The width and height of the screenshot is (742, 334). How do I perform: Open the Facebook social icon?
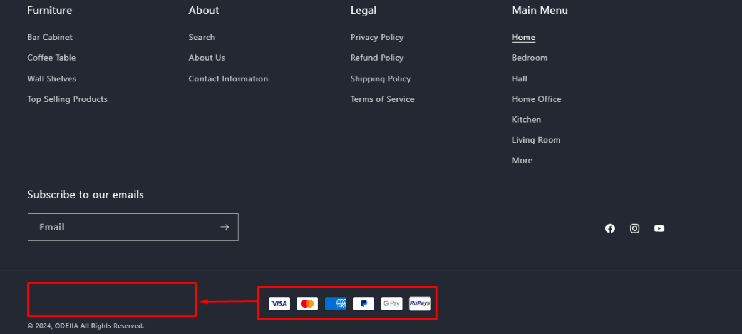610,229
